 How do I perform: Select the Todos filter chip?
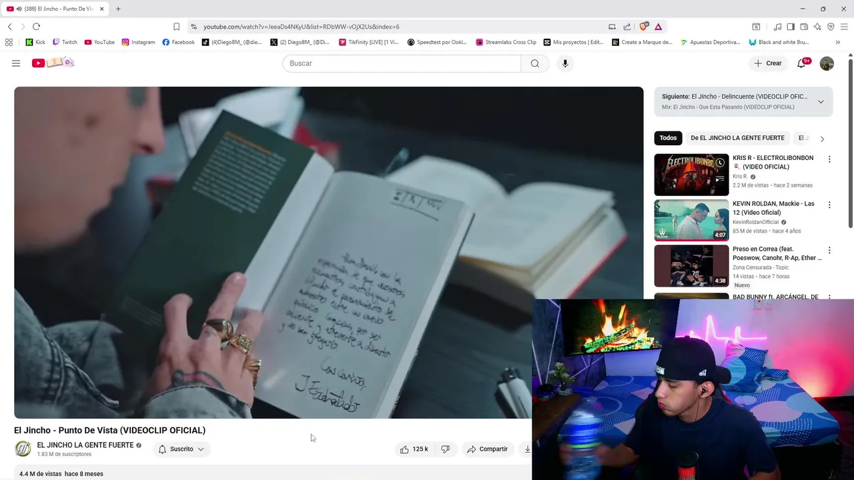point(668,138)
